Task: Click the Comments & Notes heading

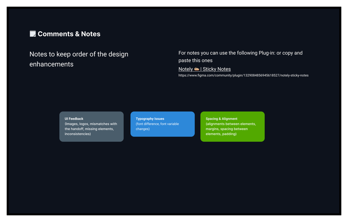Action: 69,34
